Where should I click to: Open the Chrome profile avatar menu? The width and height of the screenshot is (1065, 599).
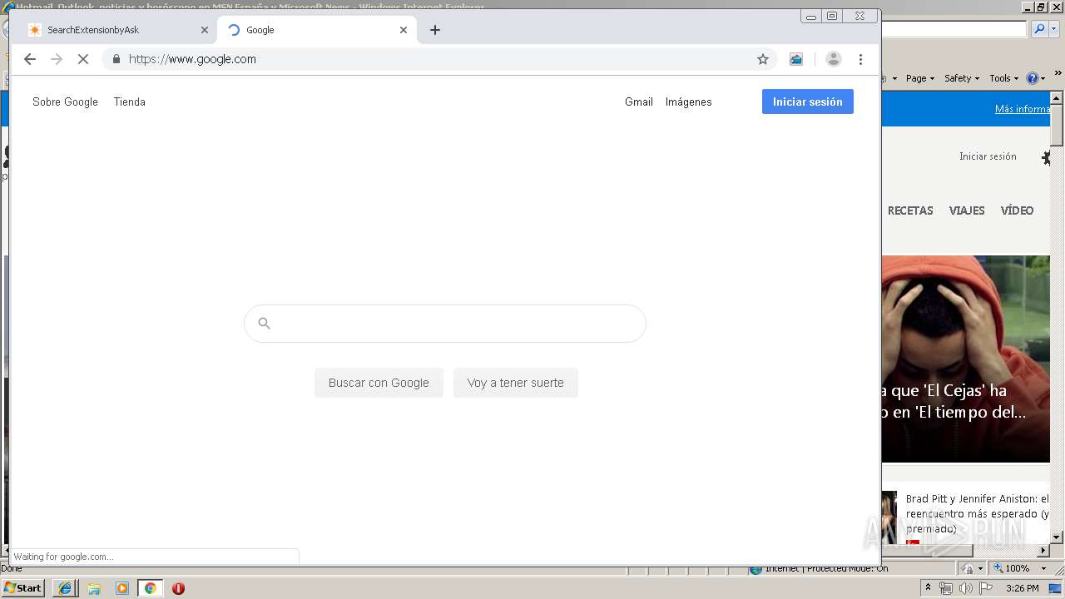pos(834,59)
